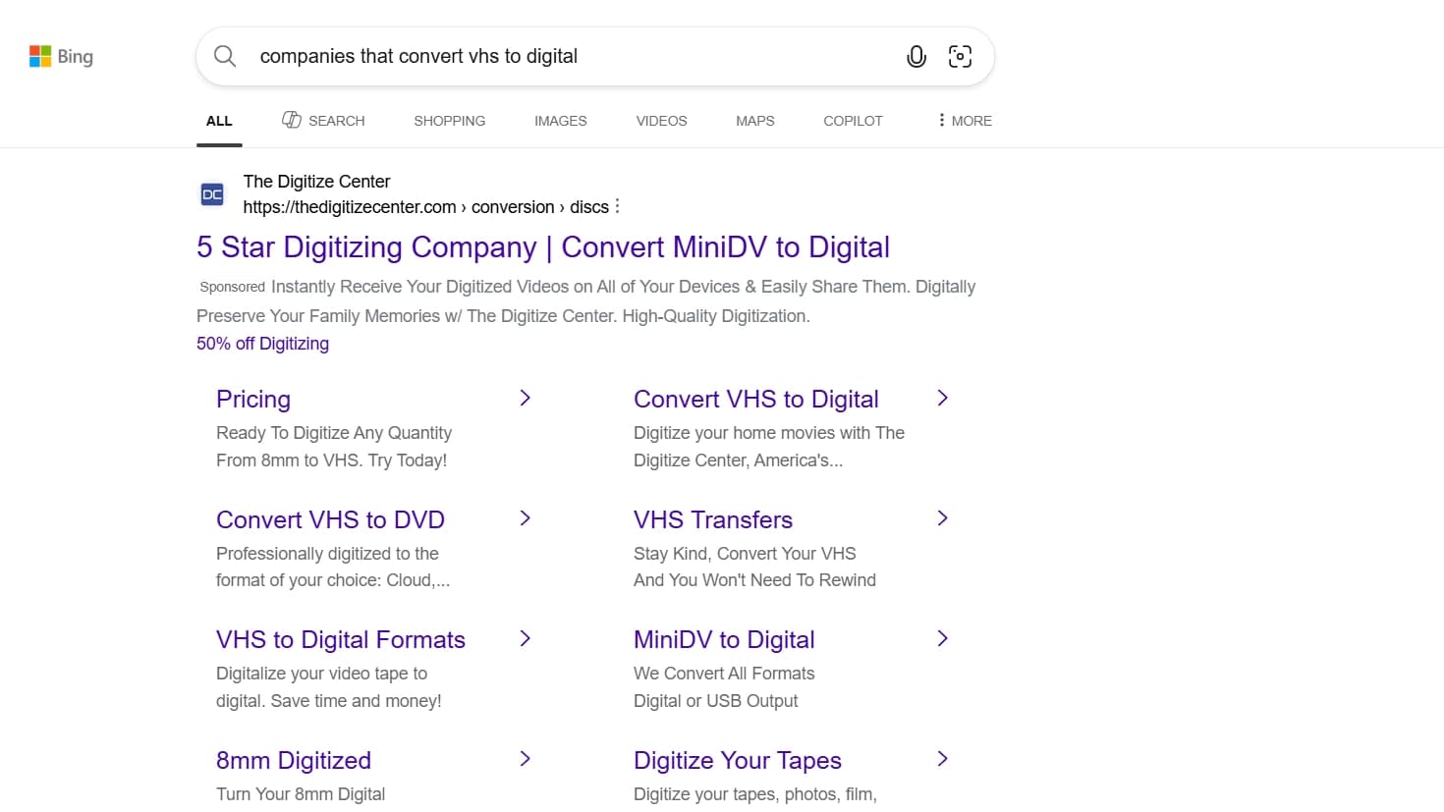
Task: Switch to the Maps tab
Action: click(x=754, y=120)
